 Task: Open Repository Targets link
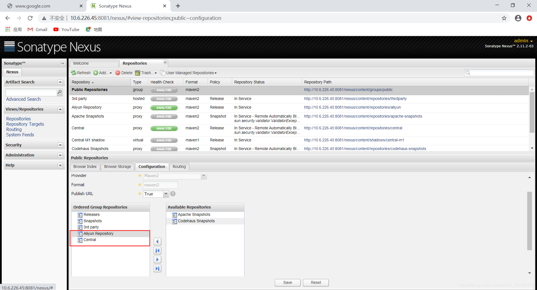coord(25,124)
